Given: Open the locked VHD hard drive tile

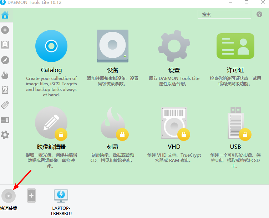Looking at the screenshot, I should coord(175,123).
